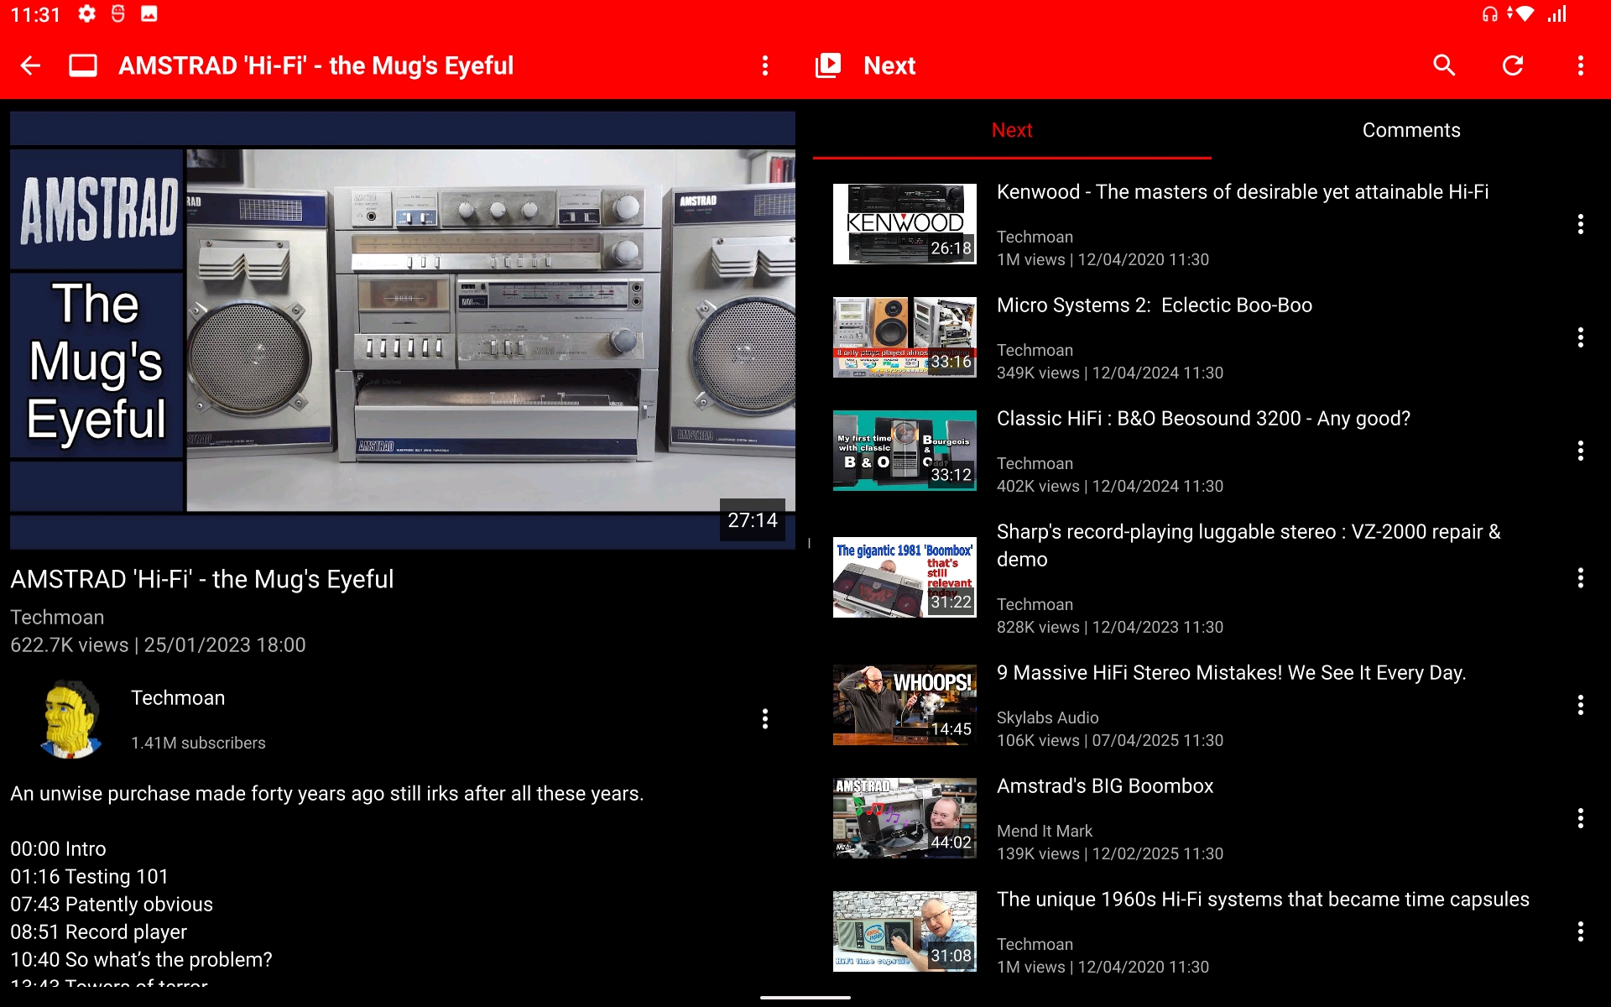Open options for unique 1960s Hi-Fi video
The image size is (1611, 1007).
click(1581, 931)
